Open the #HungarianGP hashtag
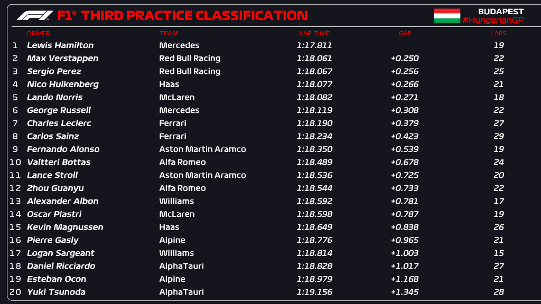Viewport: 541px width, 304px height. [493, 20]
